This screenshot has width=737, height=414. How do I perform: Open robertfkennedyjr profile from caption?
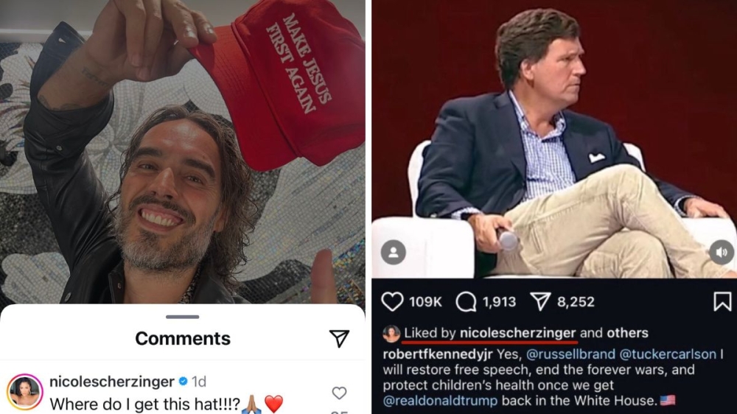pos(438,354)
